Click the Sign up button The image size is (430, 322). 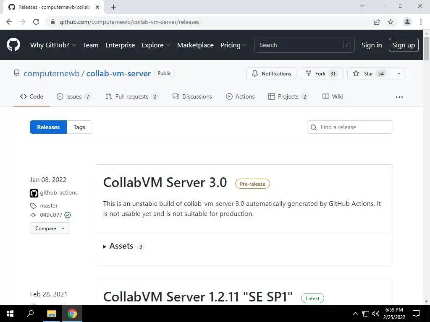pos(404,45)
